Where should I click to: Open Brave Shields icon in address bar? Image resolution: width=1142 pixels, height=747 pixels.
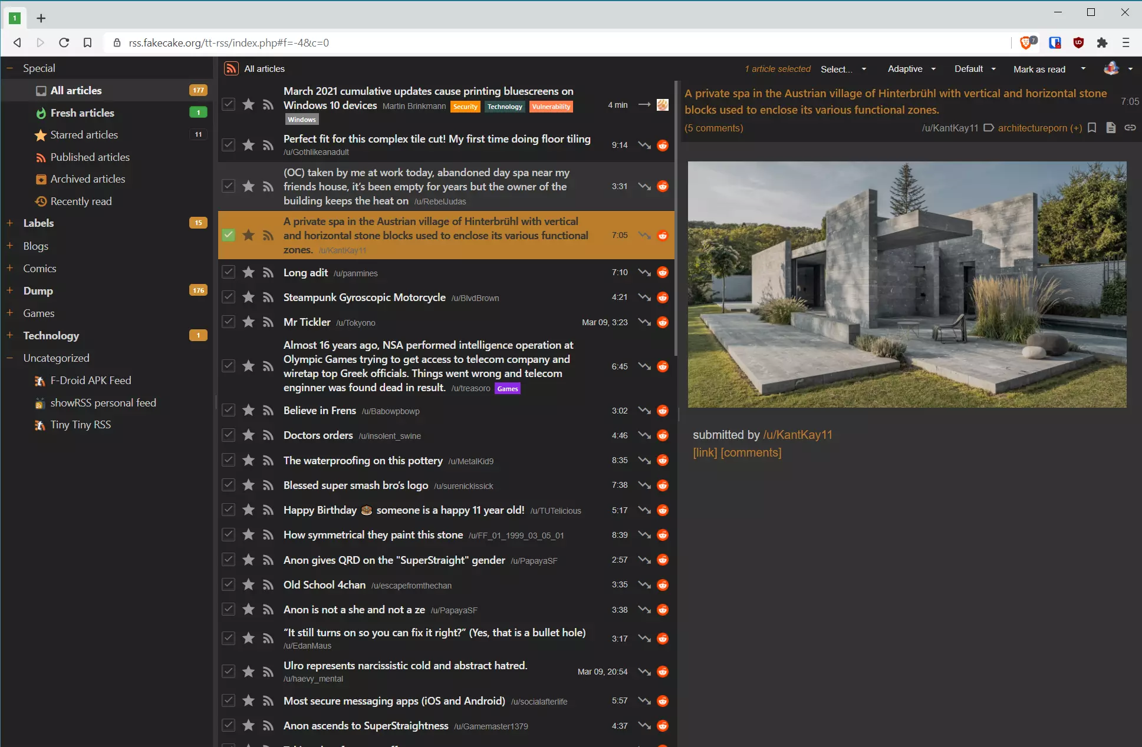[x=1026, y=42]
